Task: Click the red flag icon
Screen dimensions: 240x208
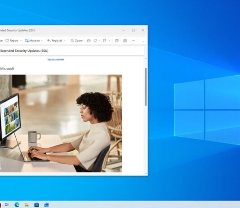Action: 105,41
